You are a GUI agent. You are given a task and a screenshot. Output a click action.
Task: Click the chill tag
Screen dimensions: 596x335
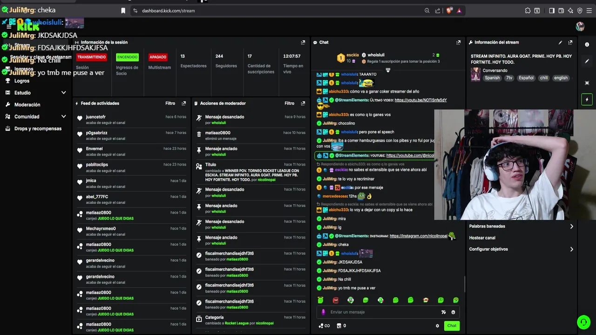pyautogui.click(x=544, y=78)
